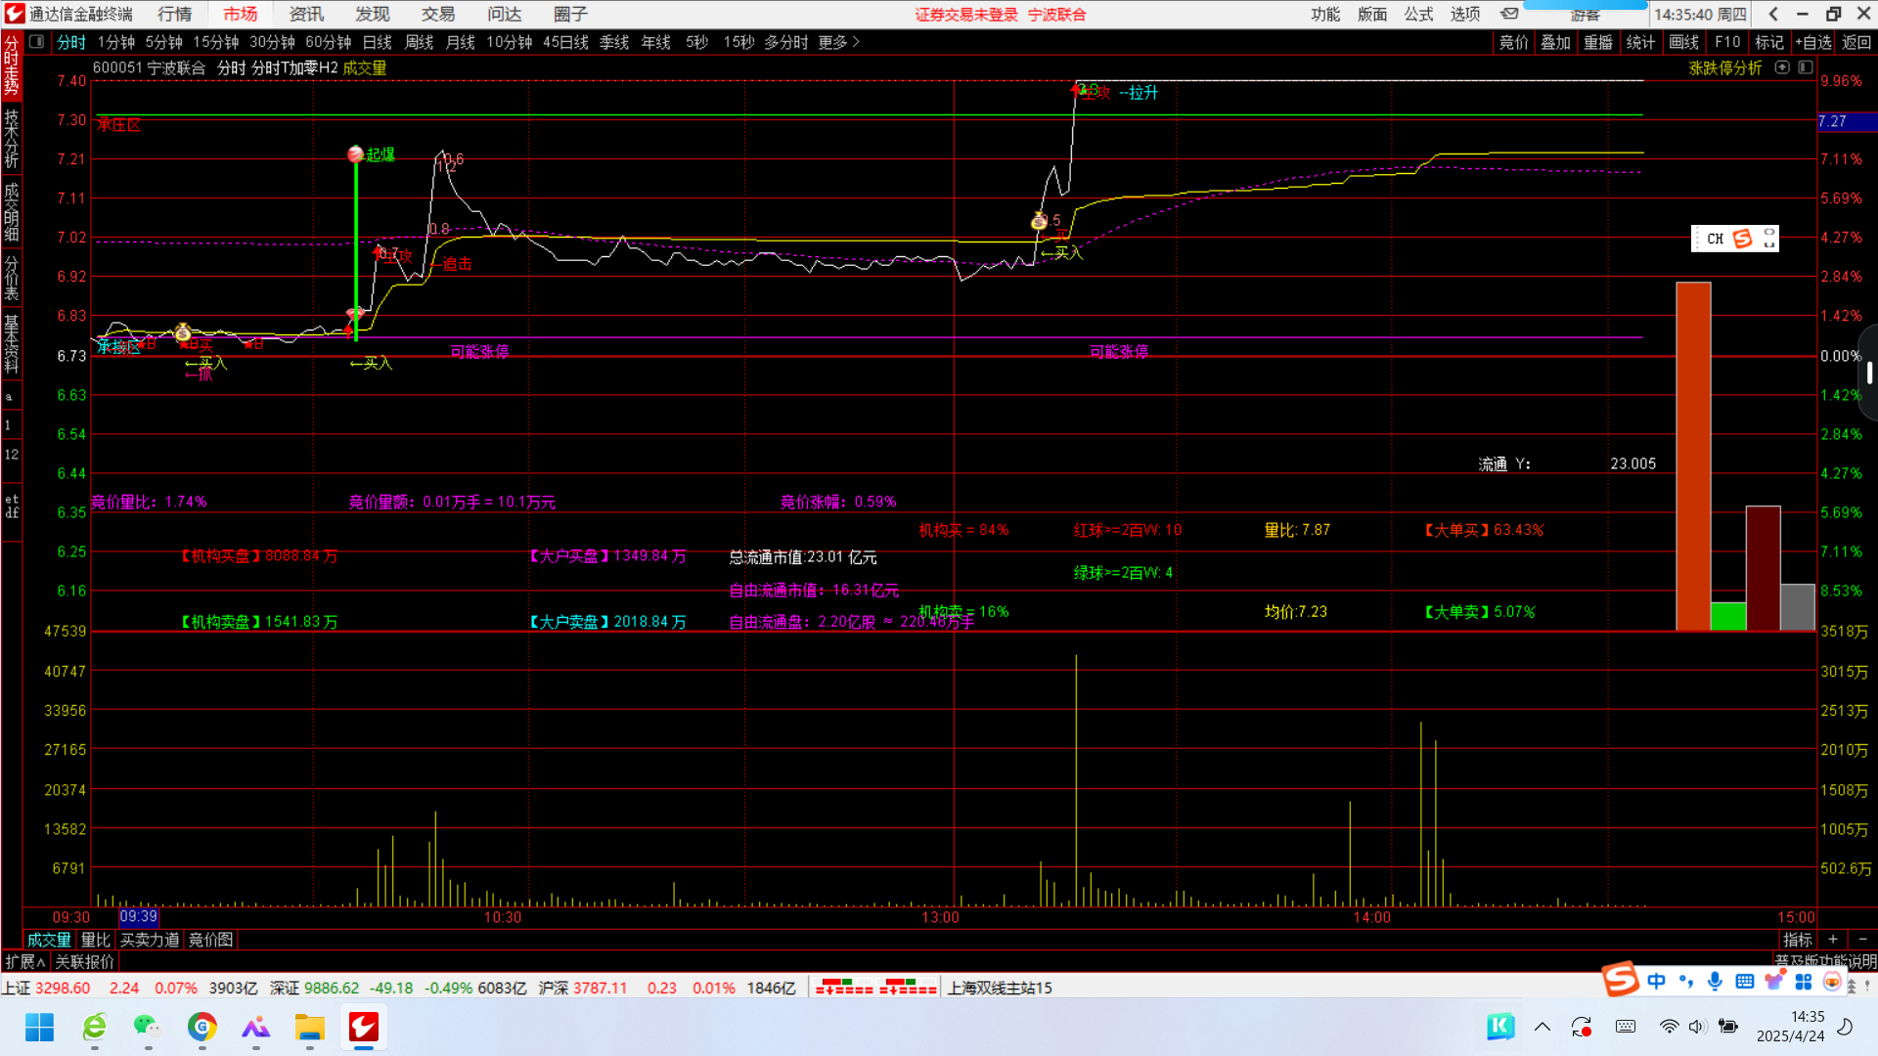Expand the 更多 periods dropdown
The image size is (1878, 1056).
(838, 42)
